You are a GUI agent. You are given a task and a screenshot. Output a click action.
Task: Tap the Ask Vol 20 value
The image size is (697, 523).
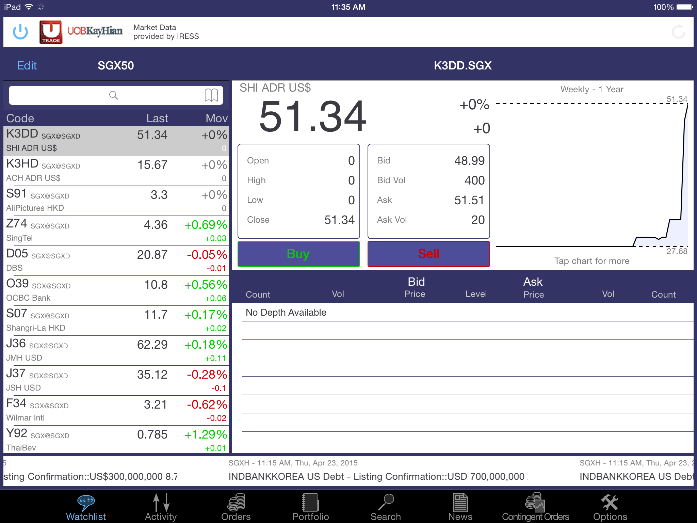tap(478, 220)
